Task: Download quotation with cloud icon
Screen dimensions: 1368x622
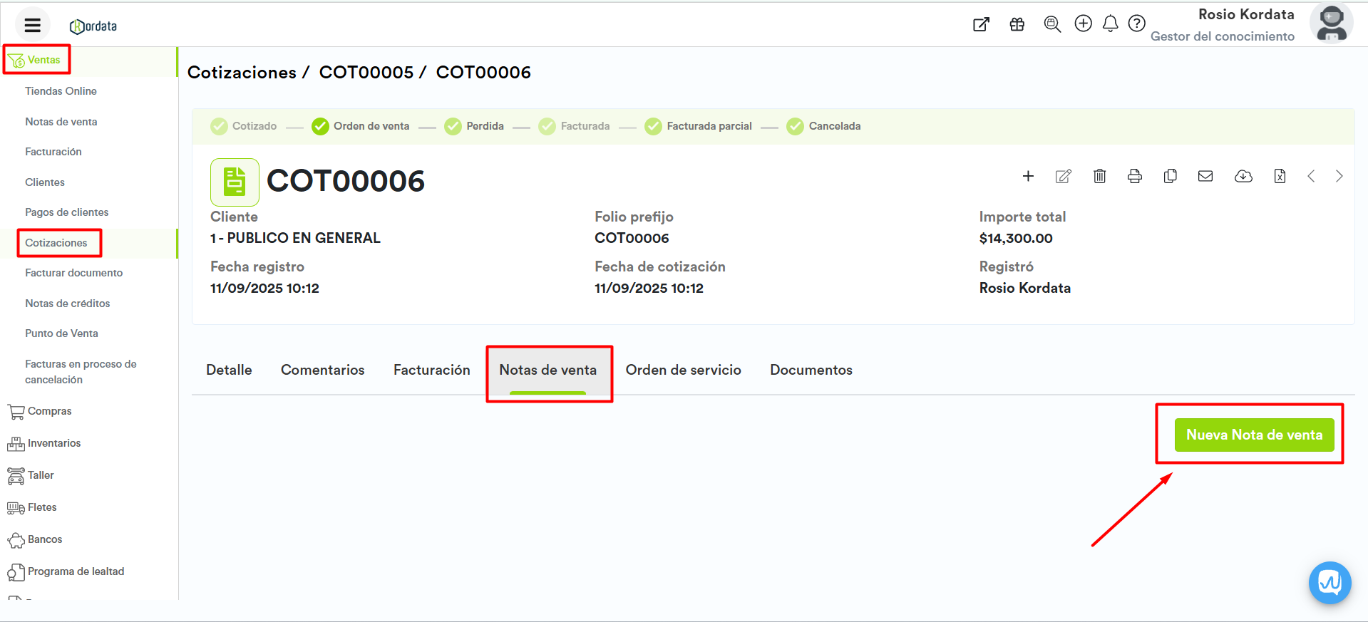Action: [1243, 176]
